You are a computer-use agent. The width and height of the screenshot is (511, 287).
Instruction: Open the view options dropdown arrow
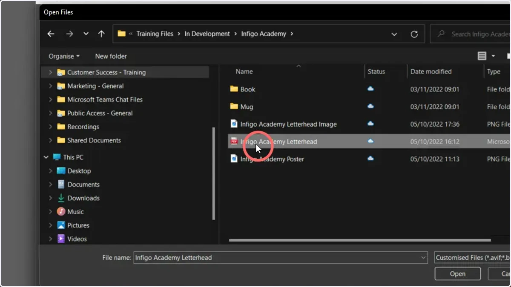point(493,56)
